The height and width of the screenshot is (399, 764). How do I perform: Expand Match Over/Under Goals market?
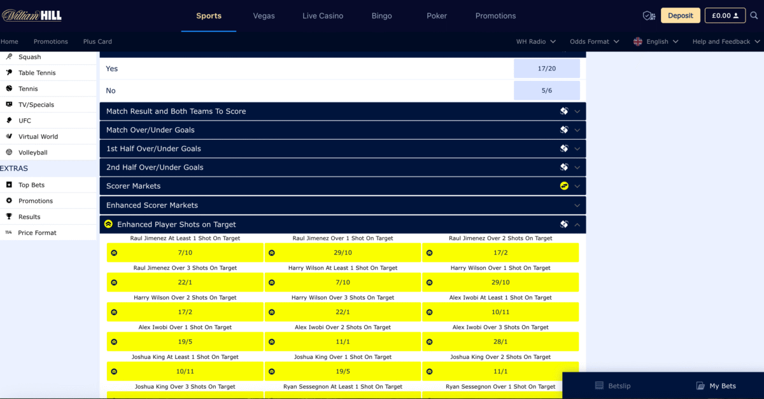point(343,130)
